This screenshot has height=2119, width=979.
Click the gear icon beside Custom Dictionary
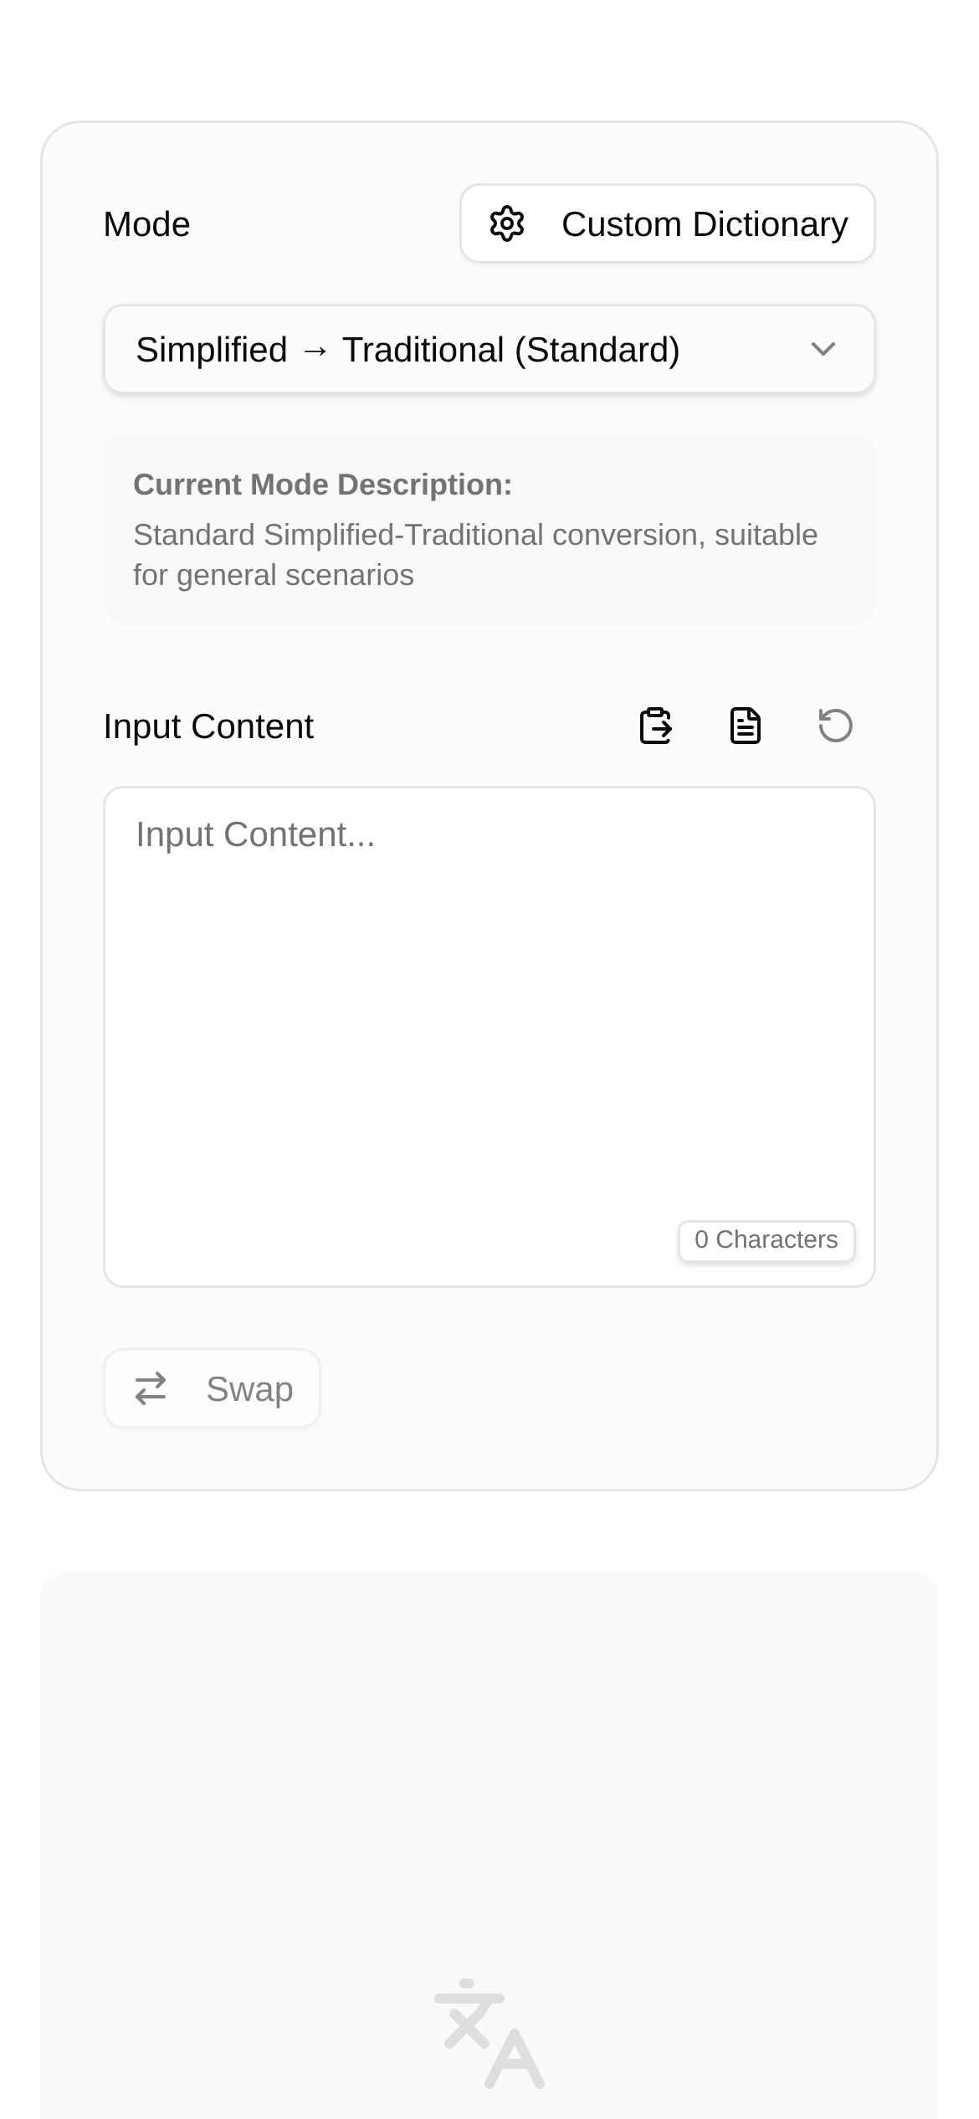point(507,224)
